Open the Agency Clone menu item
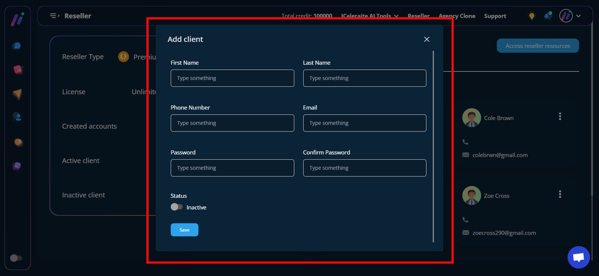This screenshot has height=276, width=599. pyautogui.click(x=457, y=16)
